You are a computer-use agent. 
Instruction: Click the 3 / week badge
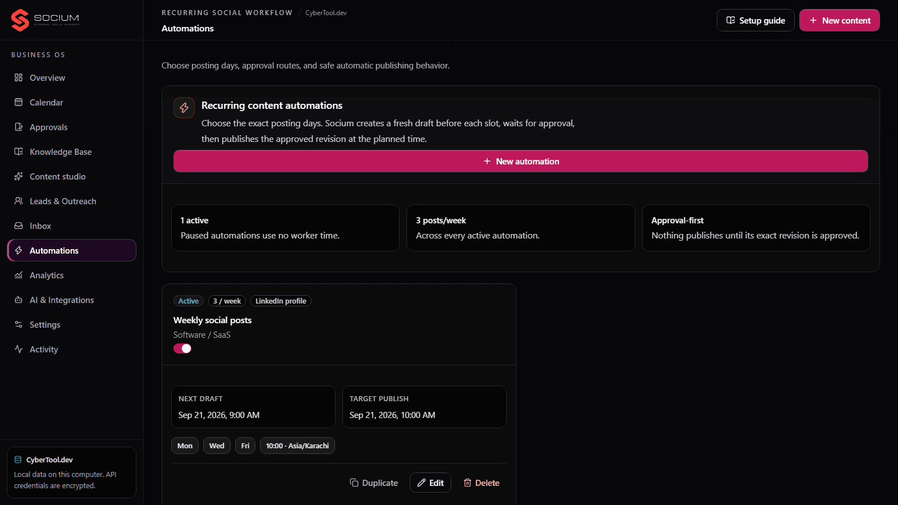[x=227, y=301]
